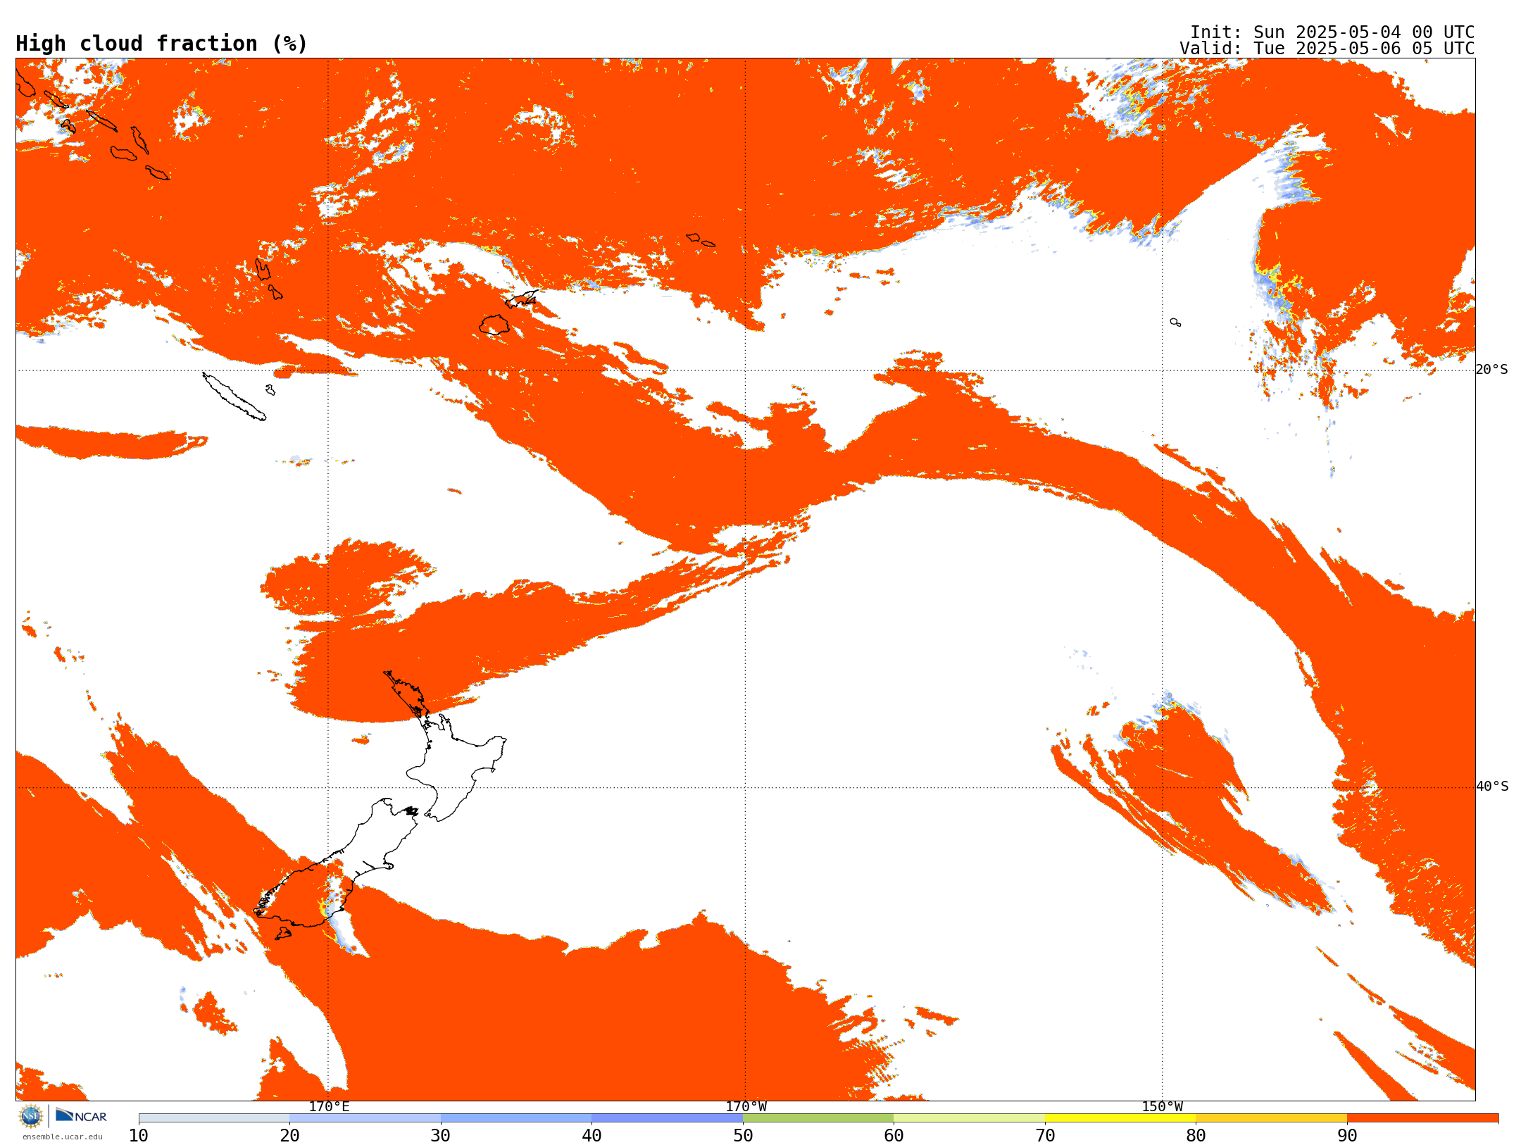Click the 10–20 grey colorbar segment
This screenshot has height=1145, width=1521.
pyautogui.click(x=214, y=1118)
